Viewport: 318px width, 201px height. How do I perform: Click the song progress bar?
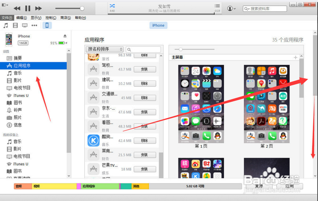click(164, 14)
